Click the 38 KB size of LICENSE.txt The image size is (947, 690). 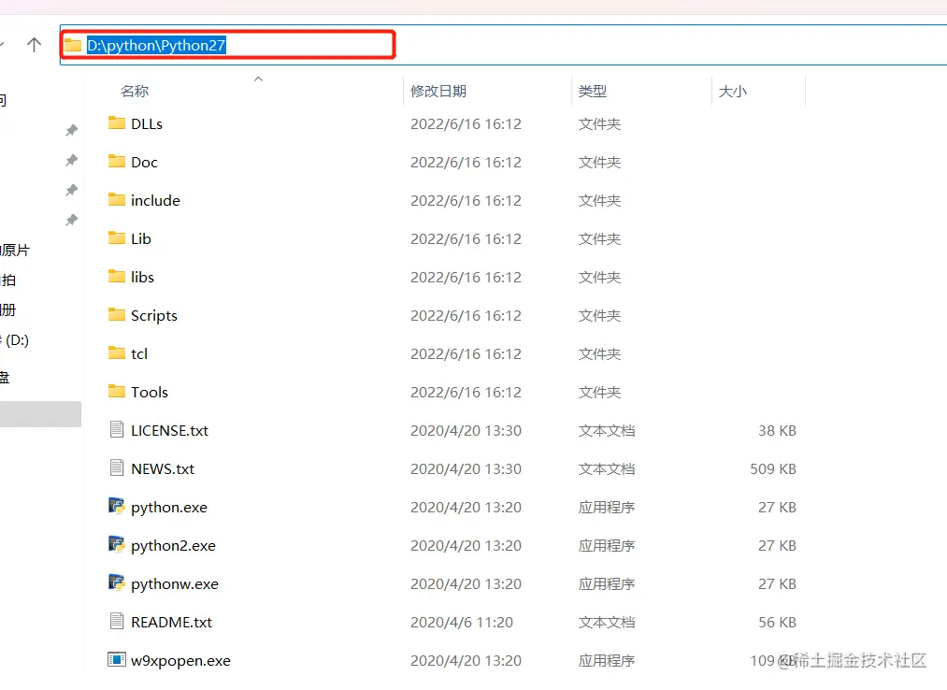(777, 431)
